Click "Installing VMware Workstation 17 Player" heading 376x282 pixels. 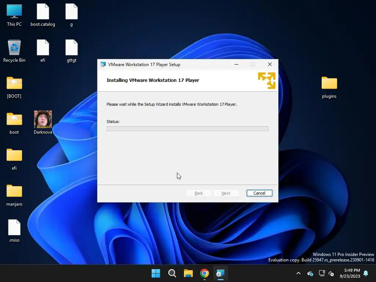tap(153, 80)
